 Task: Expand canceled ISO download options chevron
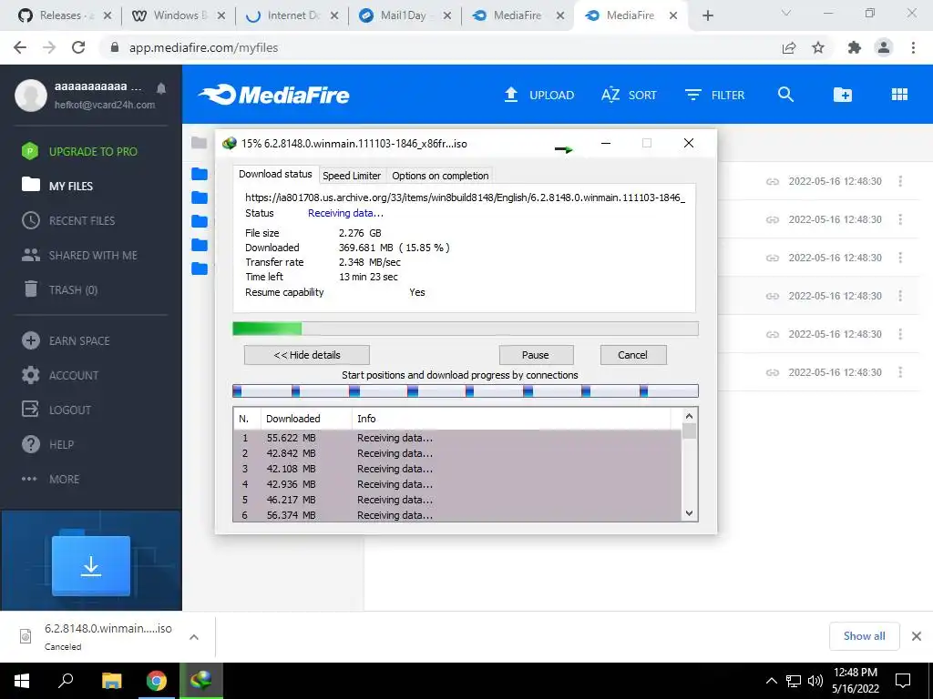click(193, 636)
